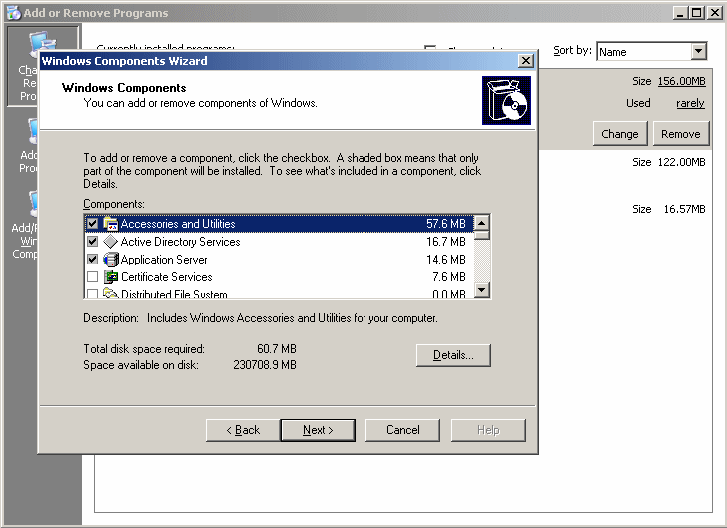Image resolution: width=727 pixels, height=528 pixels.
Task: Open the Sort by dropdown
Action: [698, 51]
